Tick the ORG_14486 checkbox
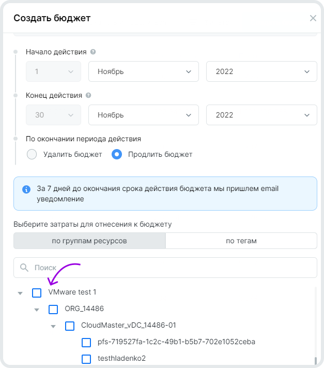This screenshot has width=324, height=368. pos(53,310)
